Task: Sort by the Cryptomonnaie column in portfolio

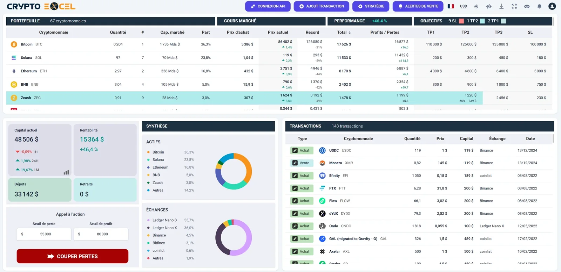Action: pos(54,32)
